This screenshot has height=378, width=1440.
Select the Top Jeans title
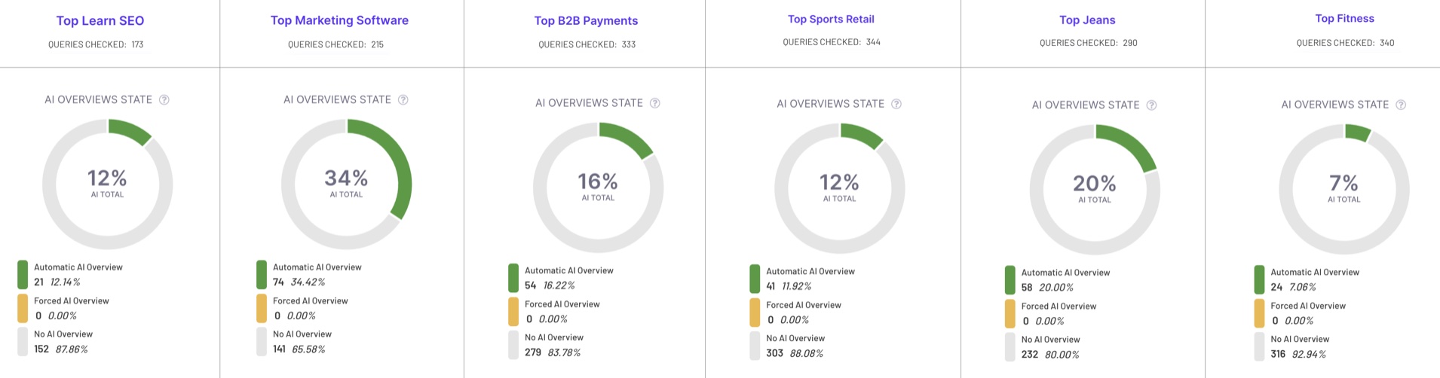(1087, 20)
